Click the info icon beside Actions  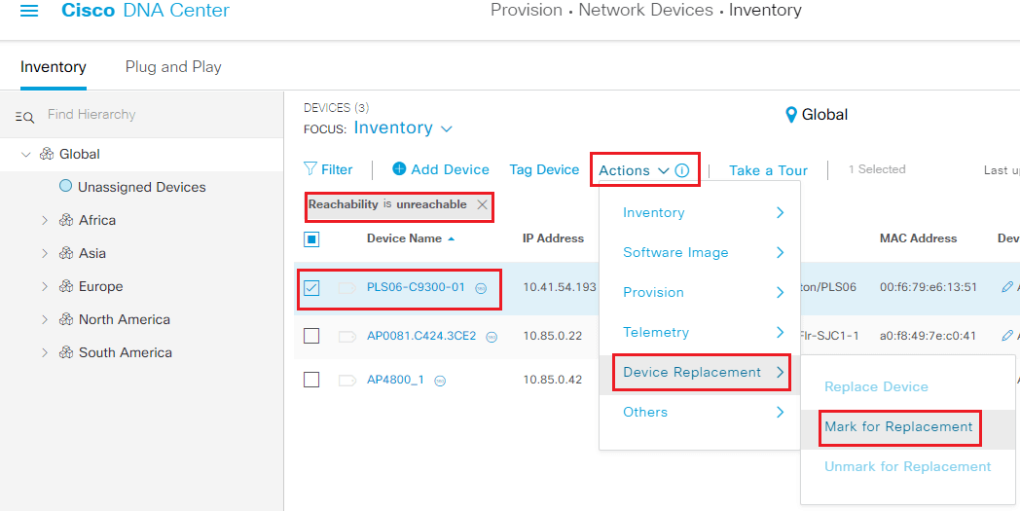(x=681, y=170)
